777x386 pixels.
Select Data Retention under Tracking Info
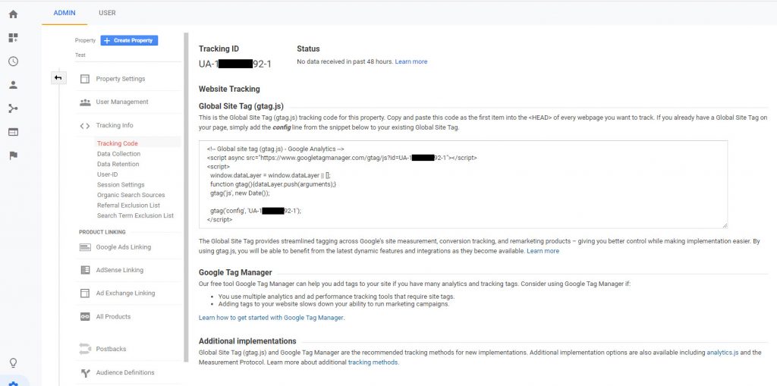tap(118, 164)
